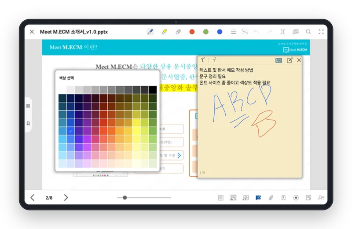Open the comments speech bubble icon
Image resolution: width=352 pixels, height=229 pixels.
coord(296,32)
